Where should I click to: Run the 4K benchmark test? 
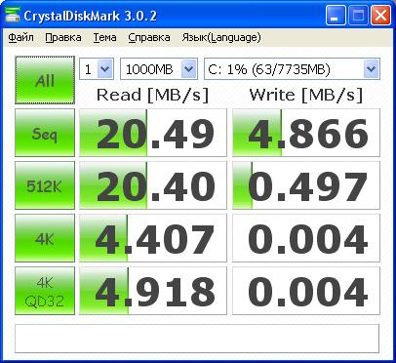pos(45,238)
